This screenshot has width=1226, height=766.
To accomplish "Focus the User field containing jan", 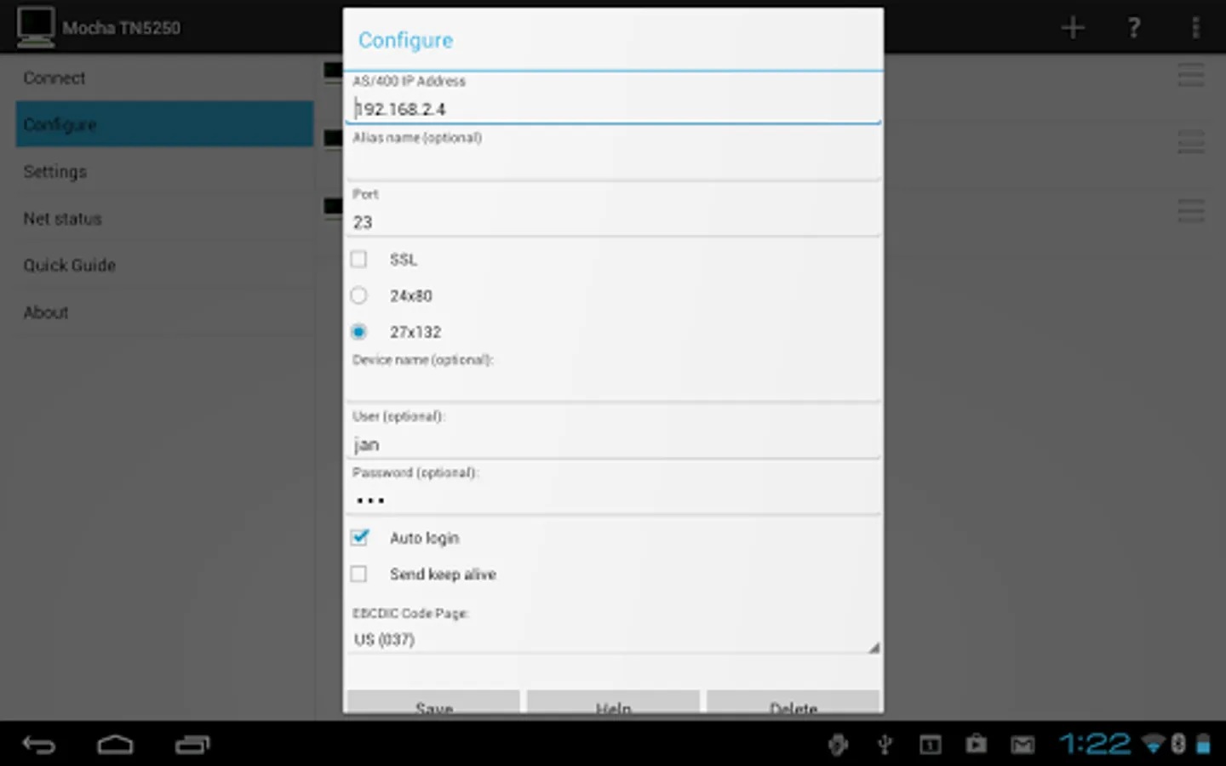I will [613, 443].
